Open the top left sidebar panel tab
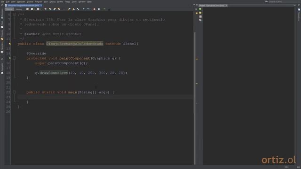The height and width of the screenshot is (169, 301). tap(2, 14)
